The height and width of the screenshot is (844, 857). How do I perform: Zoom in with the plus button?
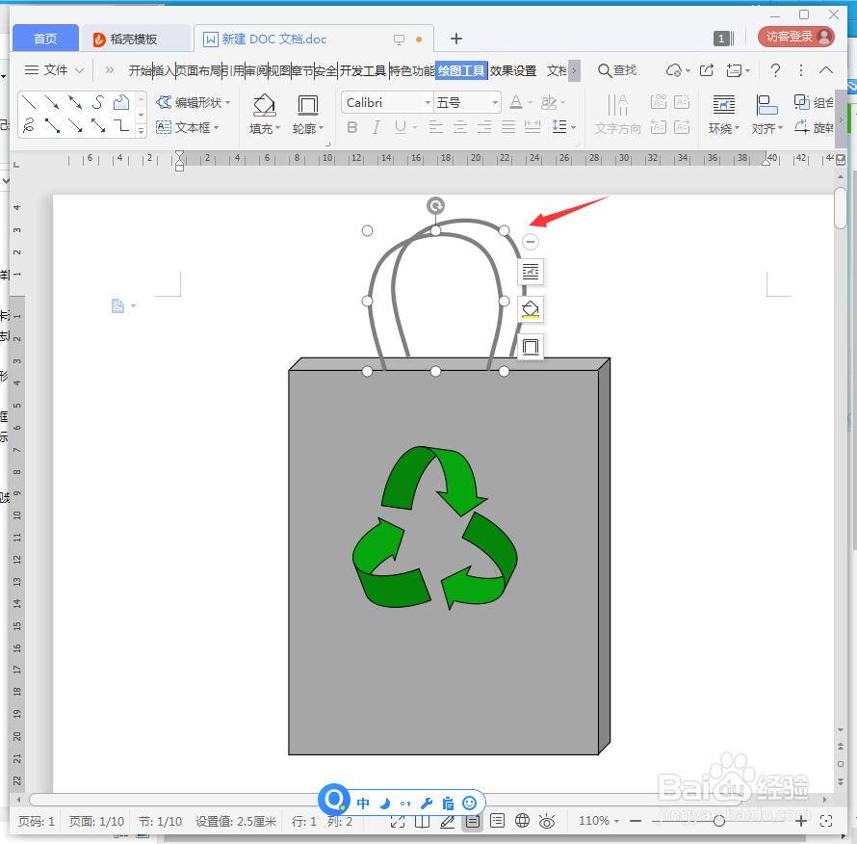pos(801,821)
